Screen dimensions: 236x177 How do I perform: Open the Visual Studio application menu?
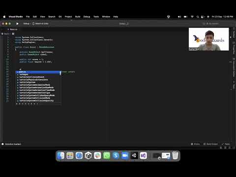[16, 17]
